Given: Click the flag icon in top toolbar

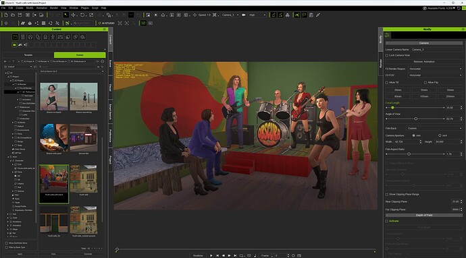Looking at the screenshot, I should point(304,15).
